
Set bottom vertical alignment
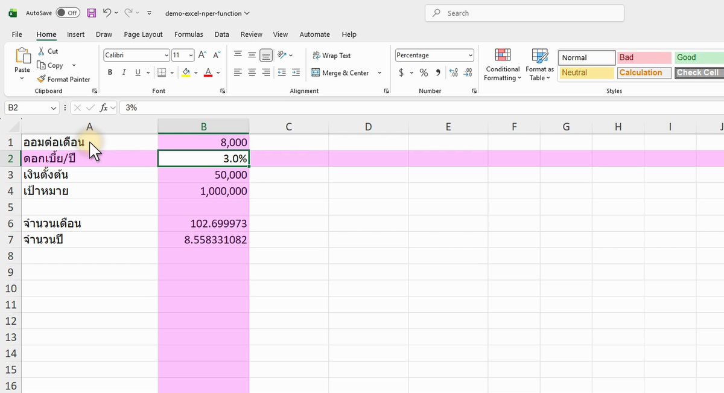point(266,55)
